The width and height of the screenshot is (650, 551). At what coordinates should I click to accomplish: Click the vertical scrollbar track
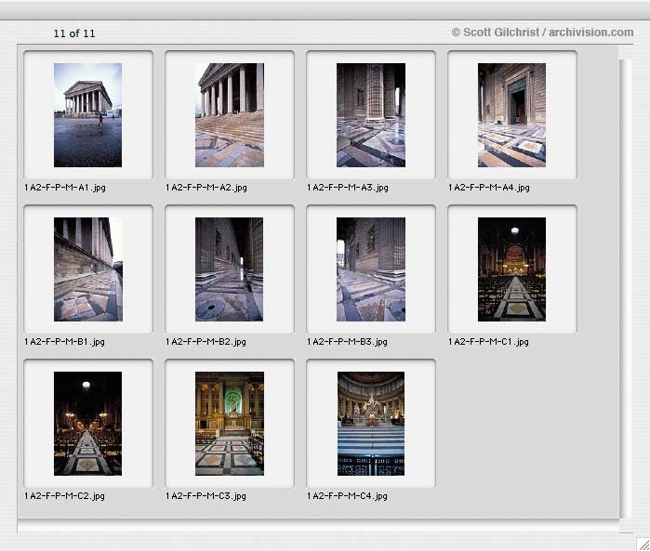(x=626, y=289)
